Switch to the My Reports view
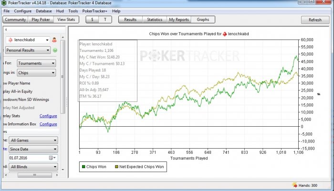 pyautogui.click(x=179, y=20)
